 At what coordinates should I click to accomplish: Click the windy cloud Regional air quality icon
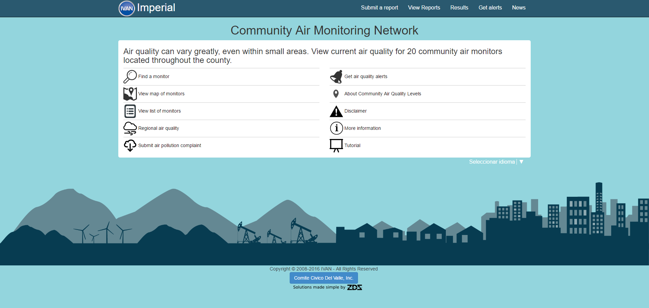point(130,128)
